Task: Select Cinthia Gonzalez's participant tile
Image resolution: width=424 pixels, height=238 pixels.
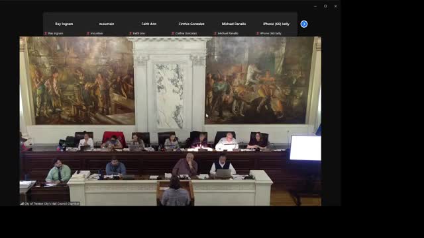Action: click(191, 24)
